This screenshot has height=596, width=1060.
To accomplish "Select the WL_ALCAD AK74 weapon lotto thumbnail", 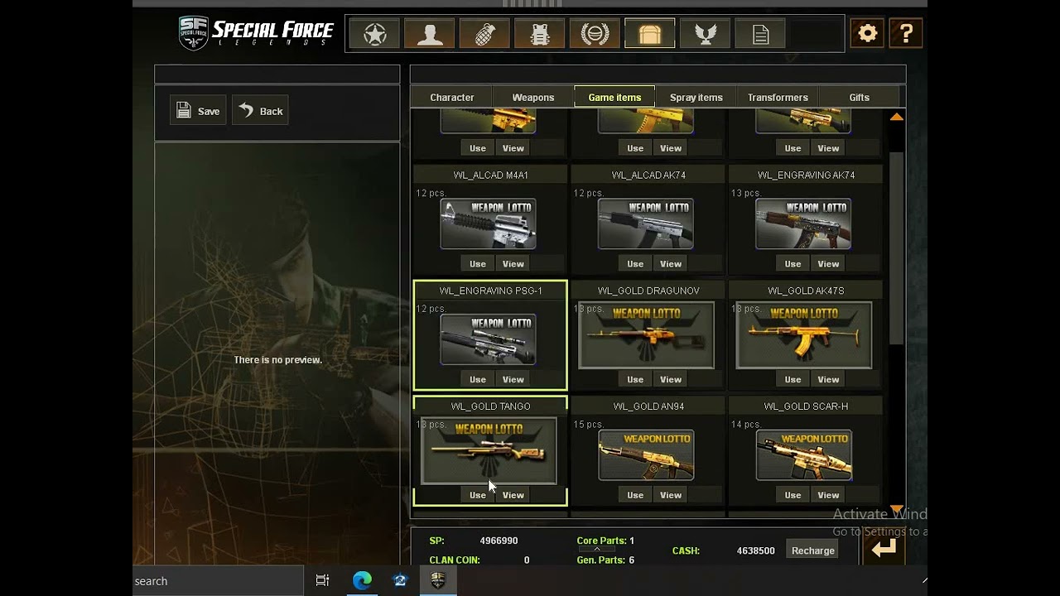I will (x=646, y=223).
